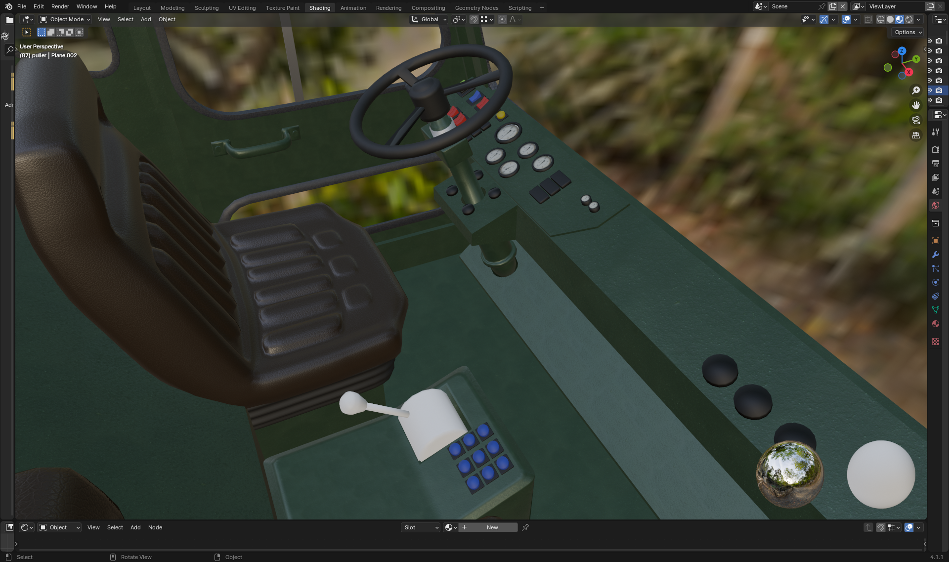Open the browse material sphere dropdown
Screen dimensions: 949x562
pos(451,527)
